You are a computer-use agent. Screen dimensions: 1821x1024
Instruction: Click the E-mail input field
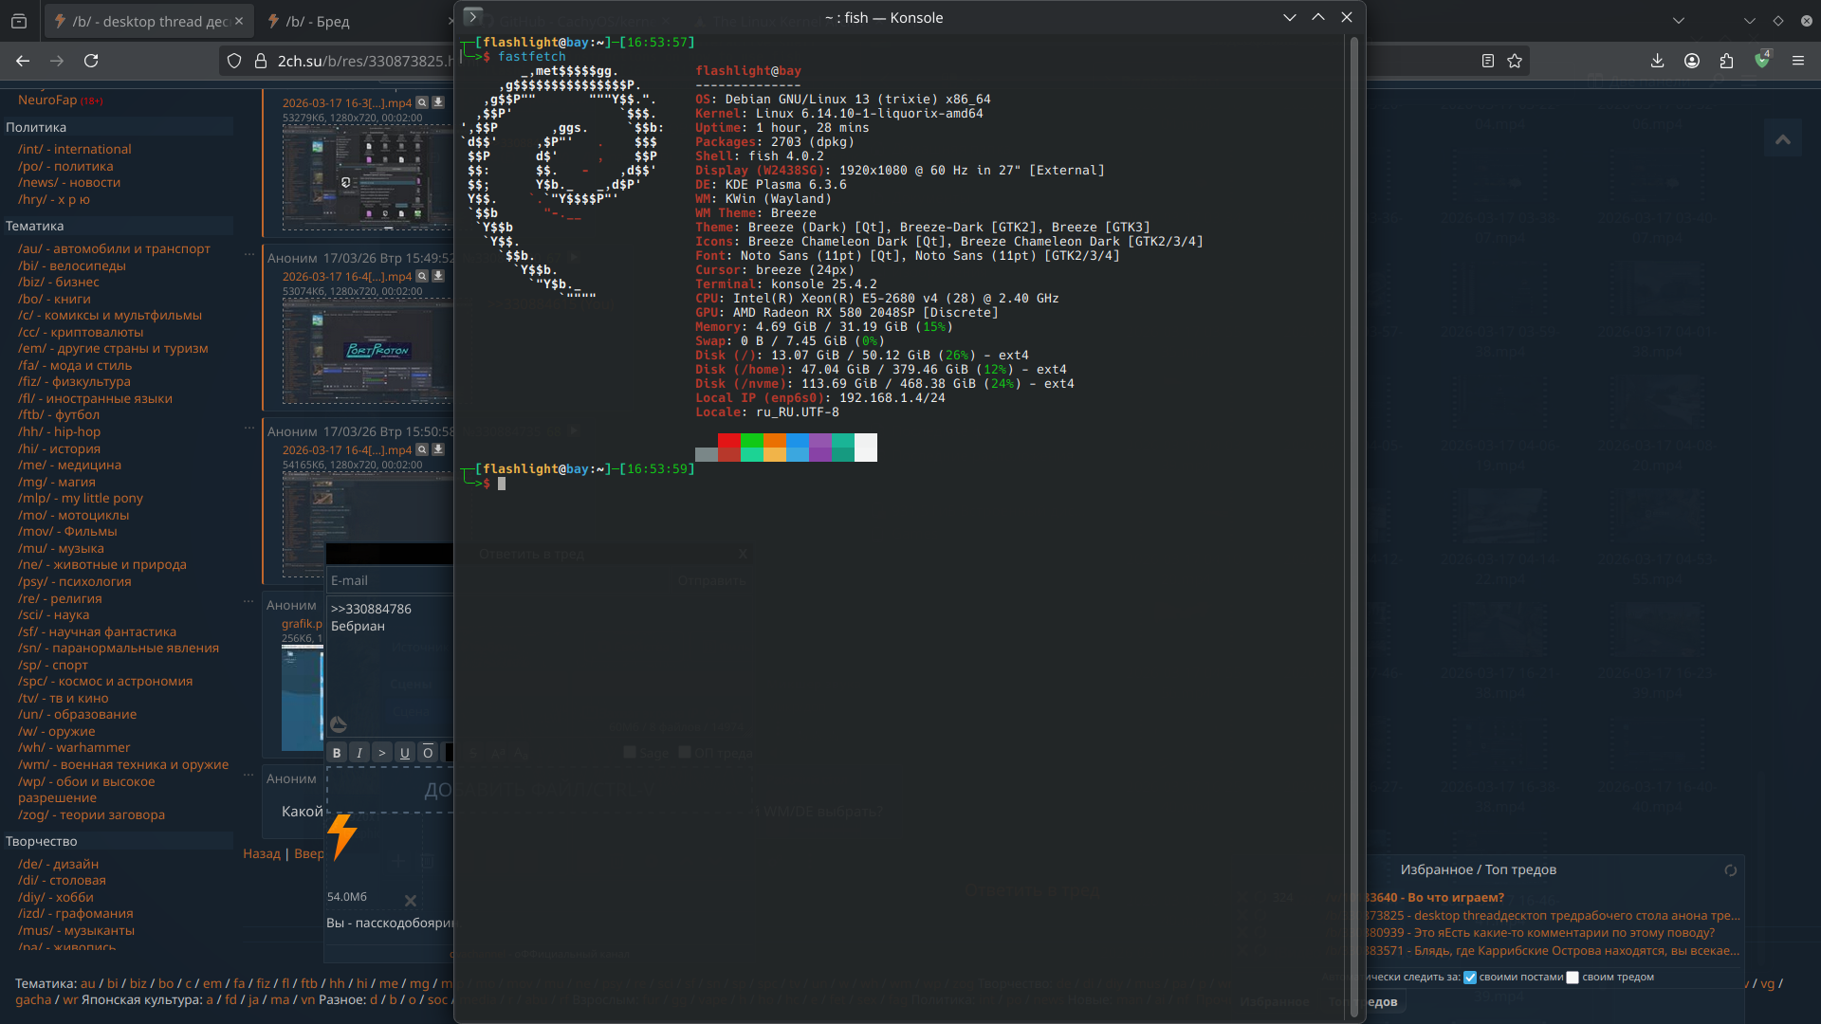pyautogui.click(x=389, y=580)
